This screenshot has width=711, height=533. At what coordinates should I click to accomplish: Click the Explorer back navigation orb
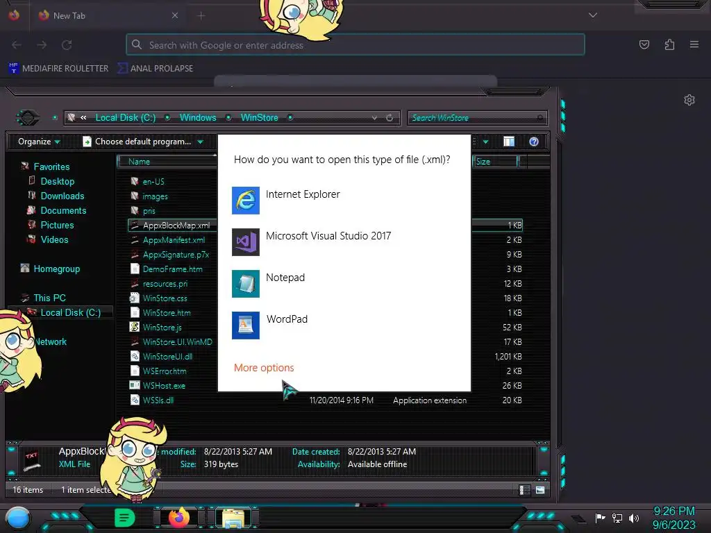(28, 118)
